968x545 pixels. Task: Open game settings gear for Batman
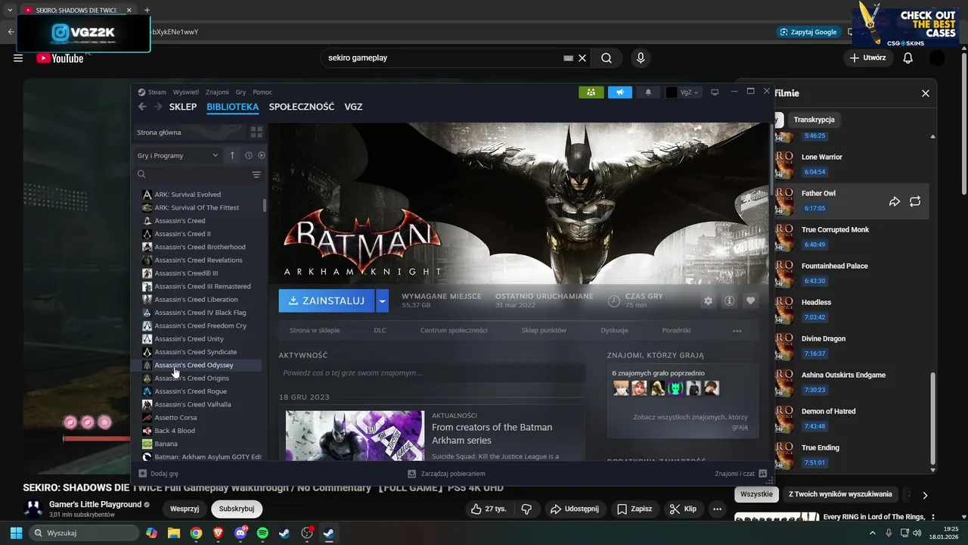coord(708,301)
